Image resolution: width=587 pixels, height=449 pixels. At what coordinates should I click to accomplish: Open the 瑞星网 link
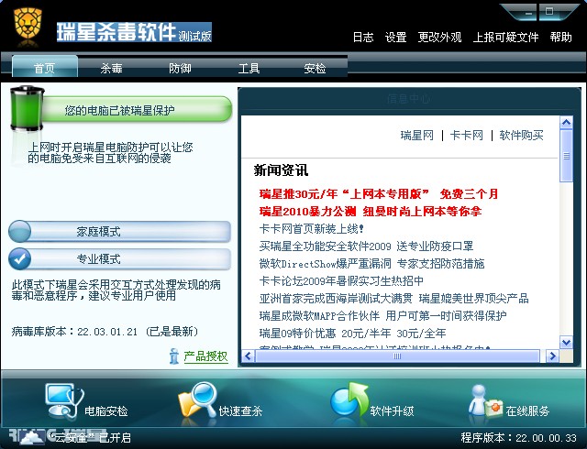click(x=416, y=135)
